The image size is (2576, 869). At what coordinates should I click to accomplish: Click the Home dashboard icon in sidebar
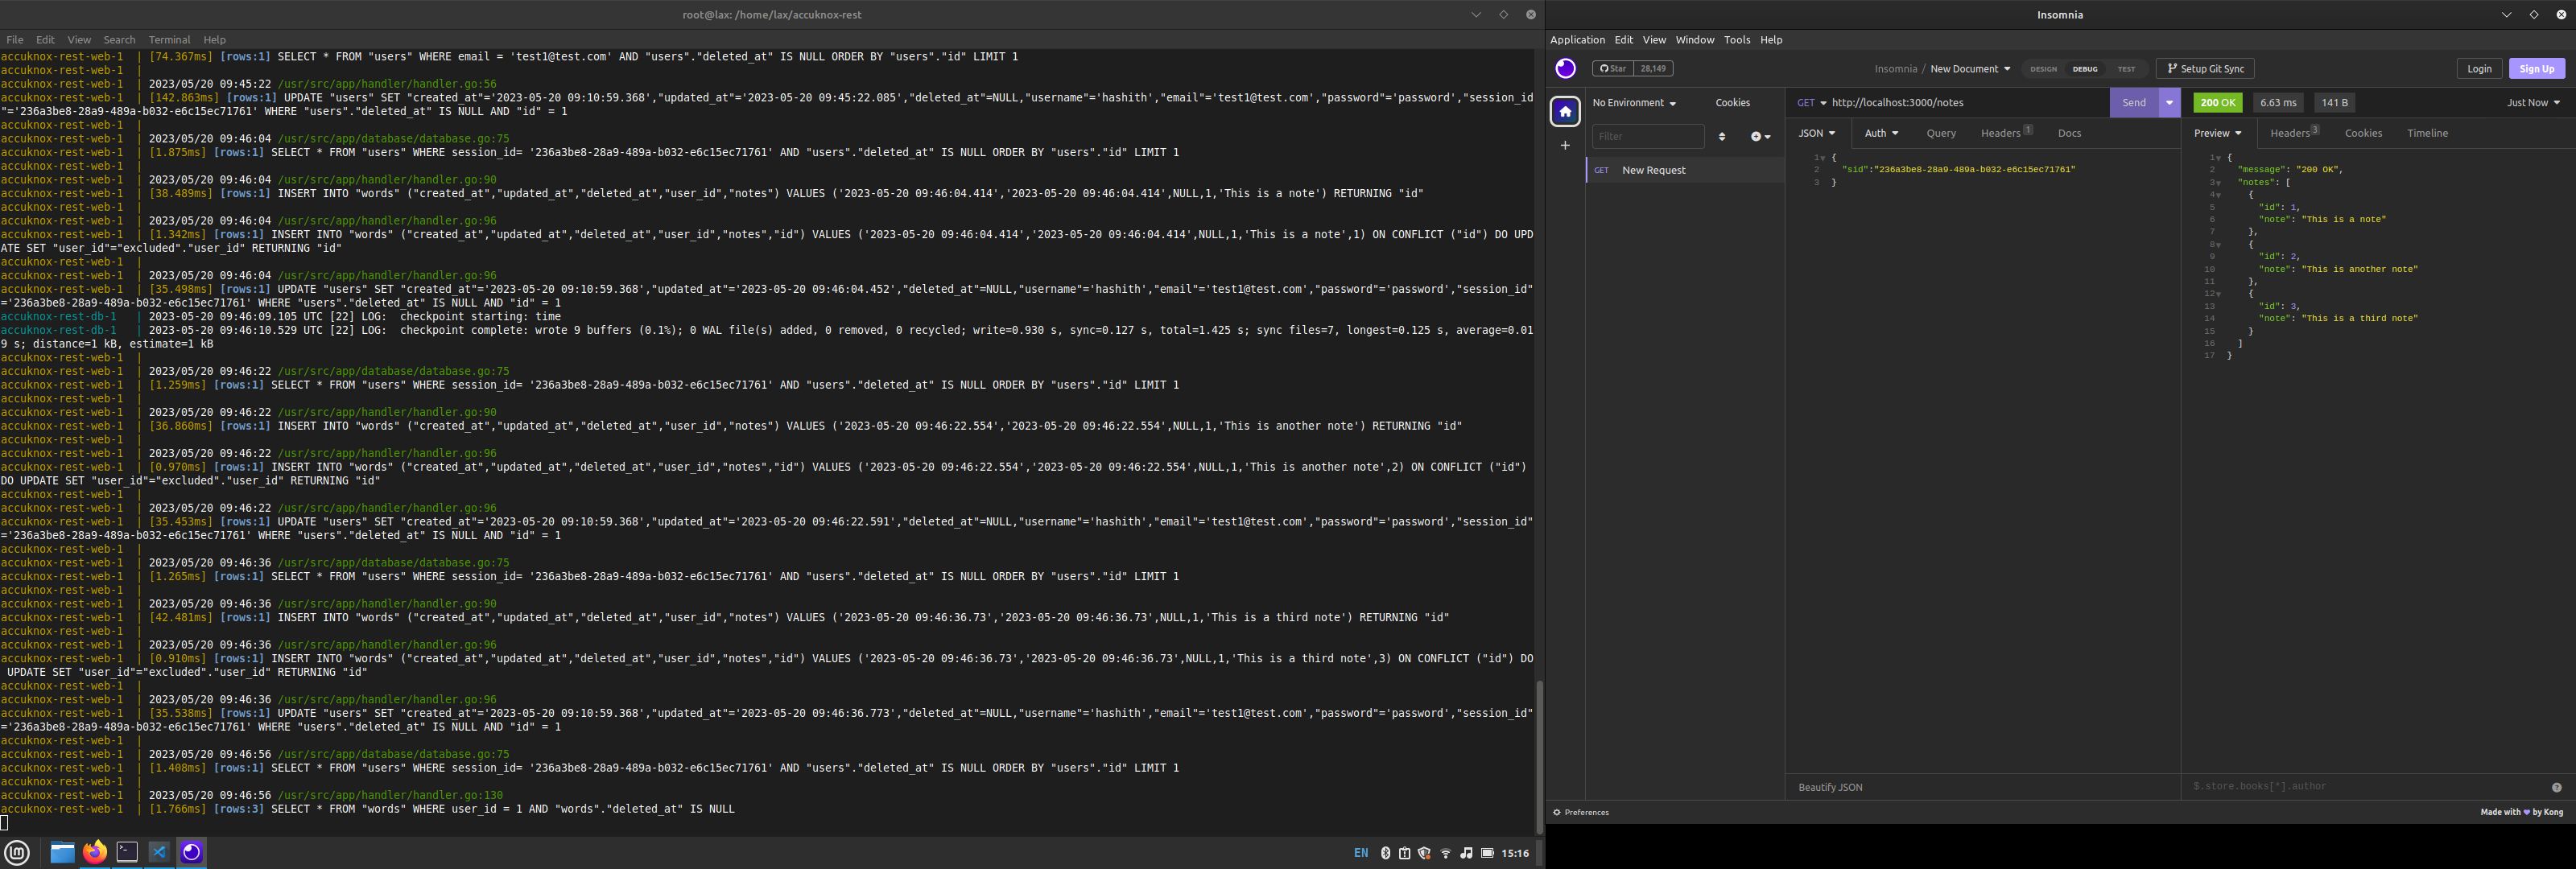click(1565, 111)
